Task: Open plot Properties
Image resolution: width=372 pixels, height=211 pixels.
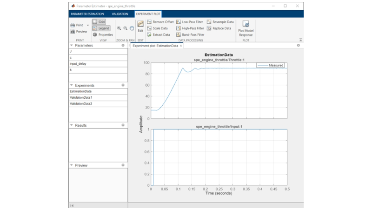Action: point(103,34)
